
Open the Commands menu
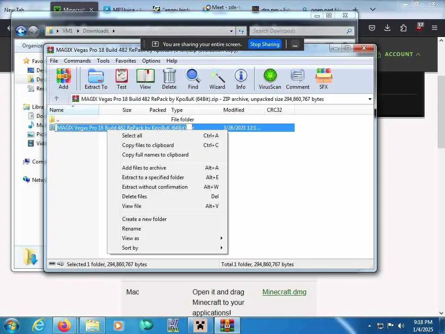point(77,61)
